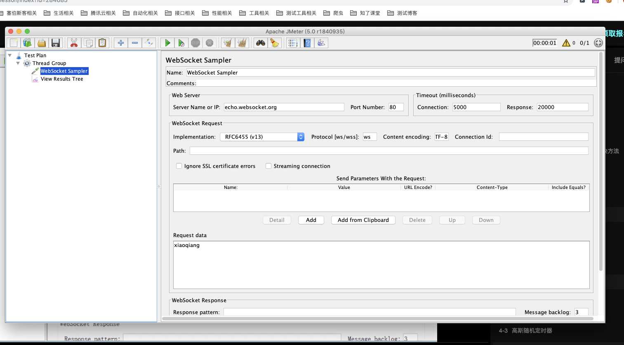Click the Content-Type column header
The height and width of the screenshot is (345, 624).
click(492, 187)
